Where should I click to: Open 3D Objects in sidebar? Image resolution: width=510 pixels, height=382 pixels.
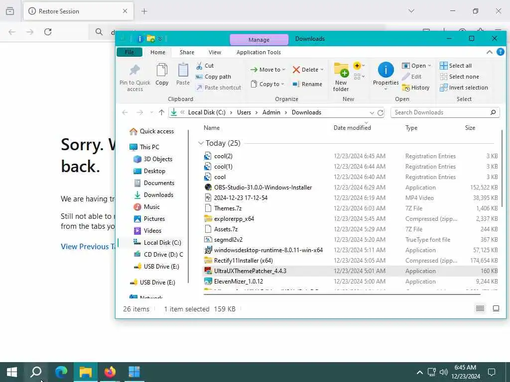[153, 159]
